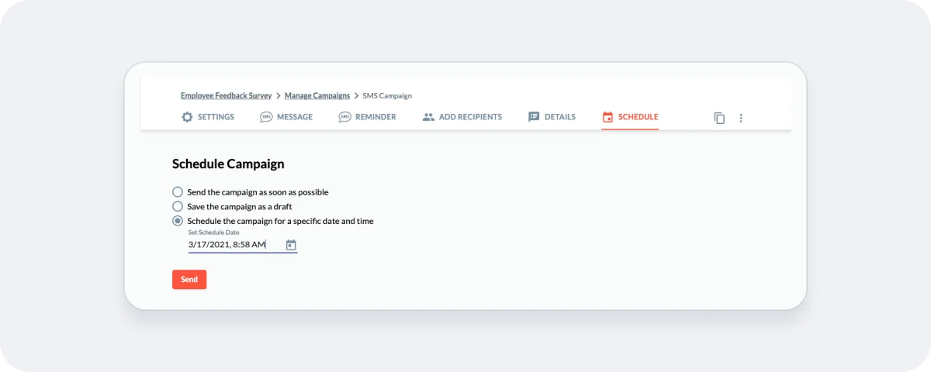931x372 pixels.
Task: Open Manage Campaigns breadcrumb link
Action: pyautogui.click(x=317, y=95)
